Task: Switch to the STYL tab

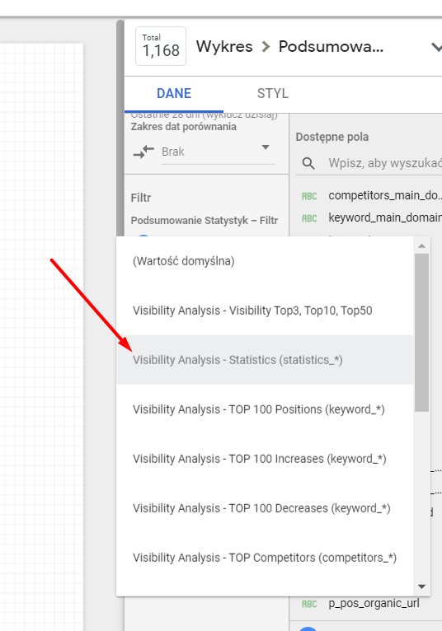Action: tap(273, 93)
